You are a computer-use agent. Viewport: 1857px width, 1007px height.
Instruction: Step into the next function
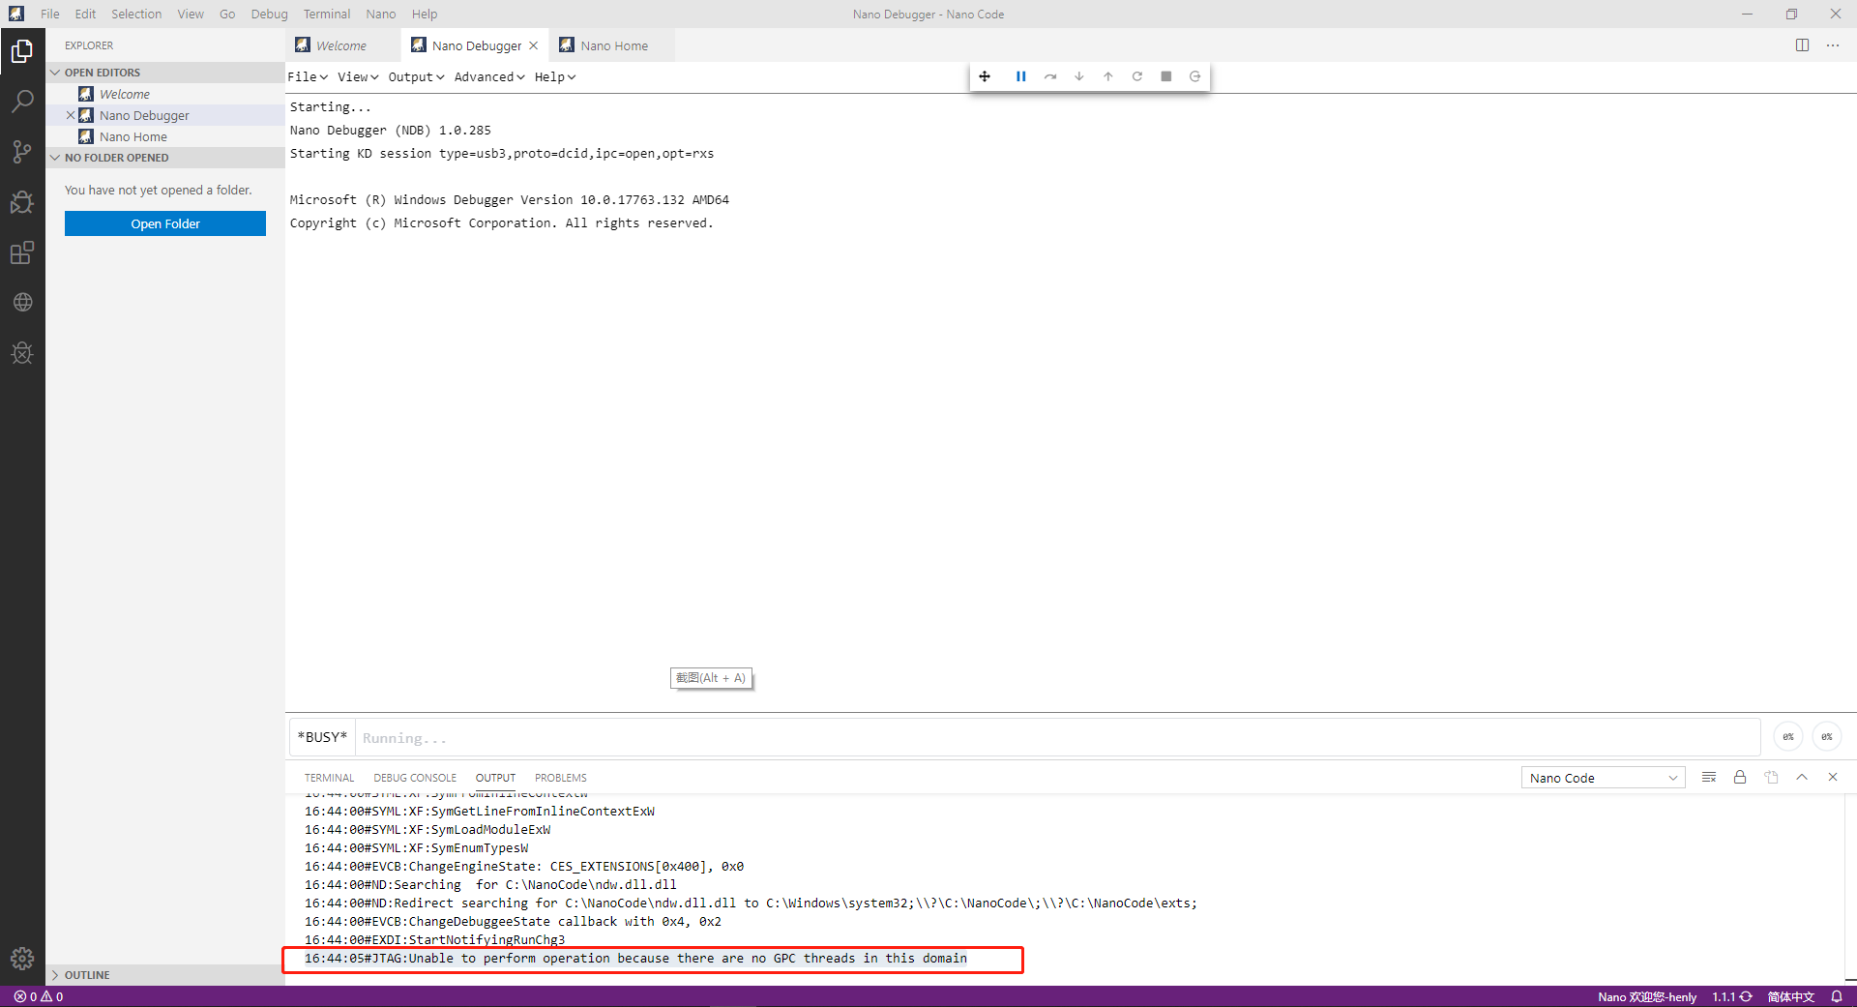(x=1078, y=76)
